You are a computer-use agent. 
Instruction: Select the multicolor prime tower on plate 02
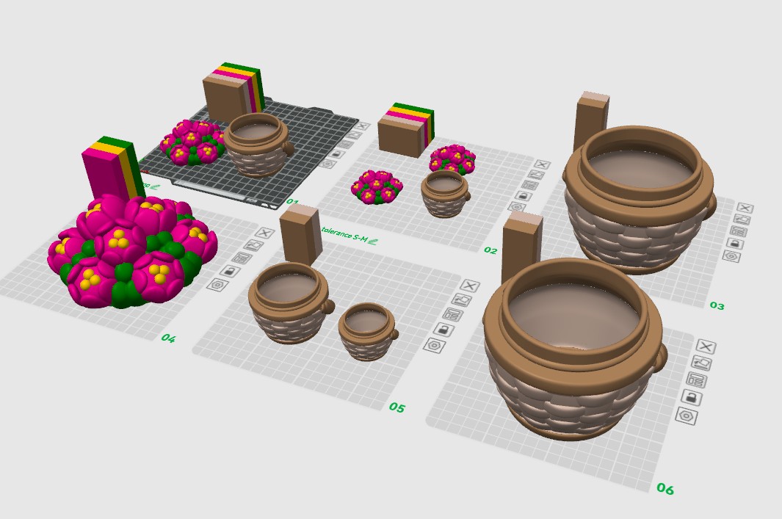coord(406,130)
